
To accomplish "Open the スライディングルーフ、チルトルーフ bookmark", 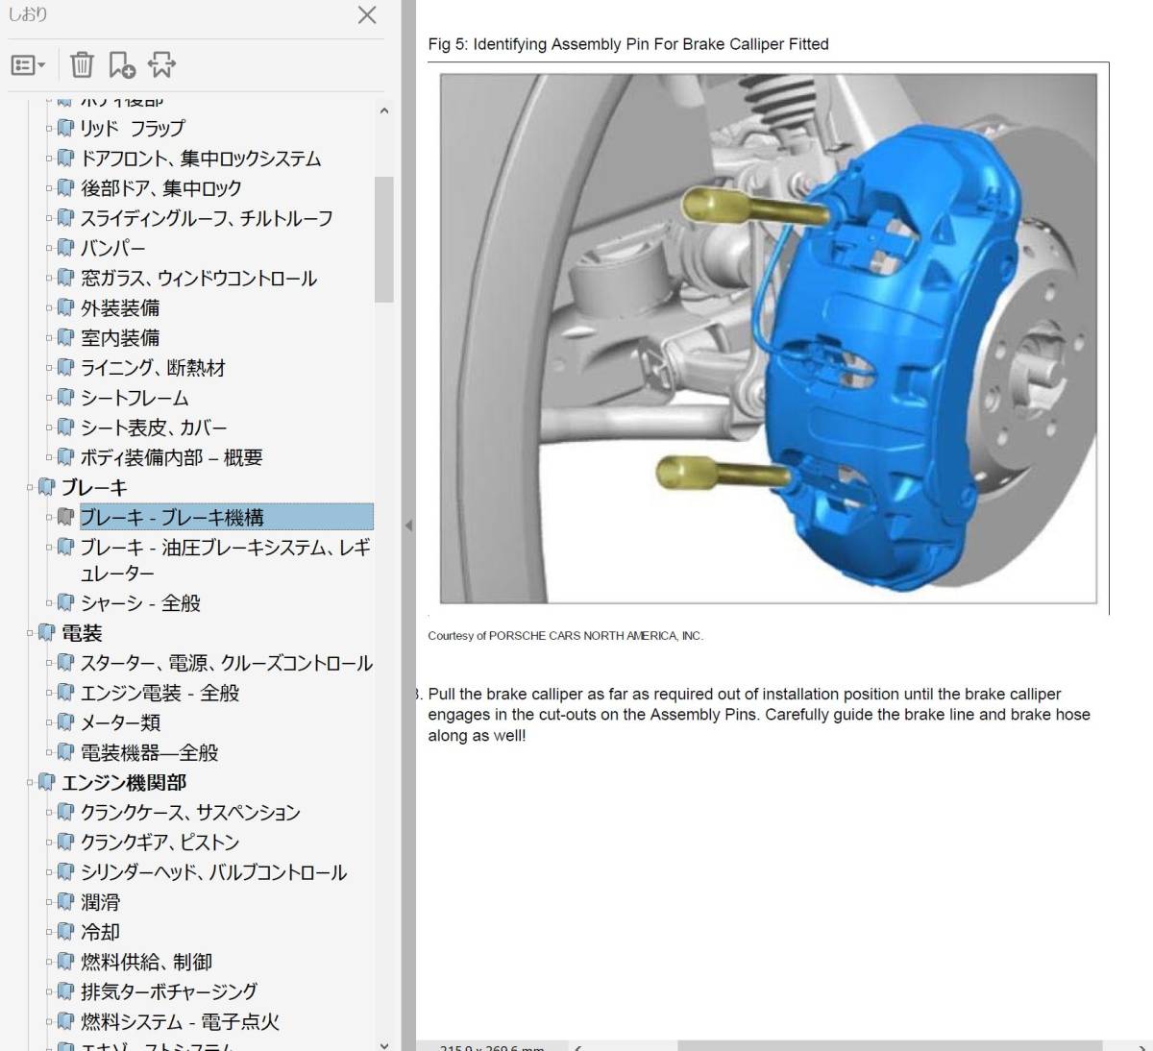I will (207, 218).
